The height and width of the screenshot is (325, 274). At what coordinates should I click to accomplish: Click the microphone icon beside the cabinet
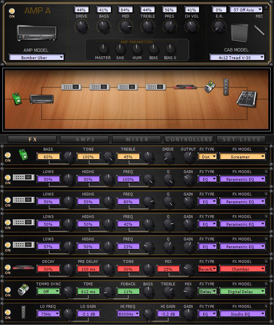pyautogui.click(x=259, y=30)
